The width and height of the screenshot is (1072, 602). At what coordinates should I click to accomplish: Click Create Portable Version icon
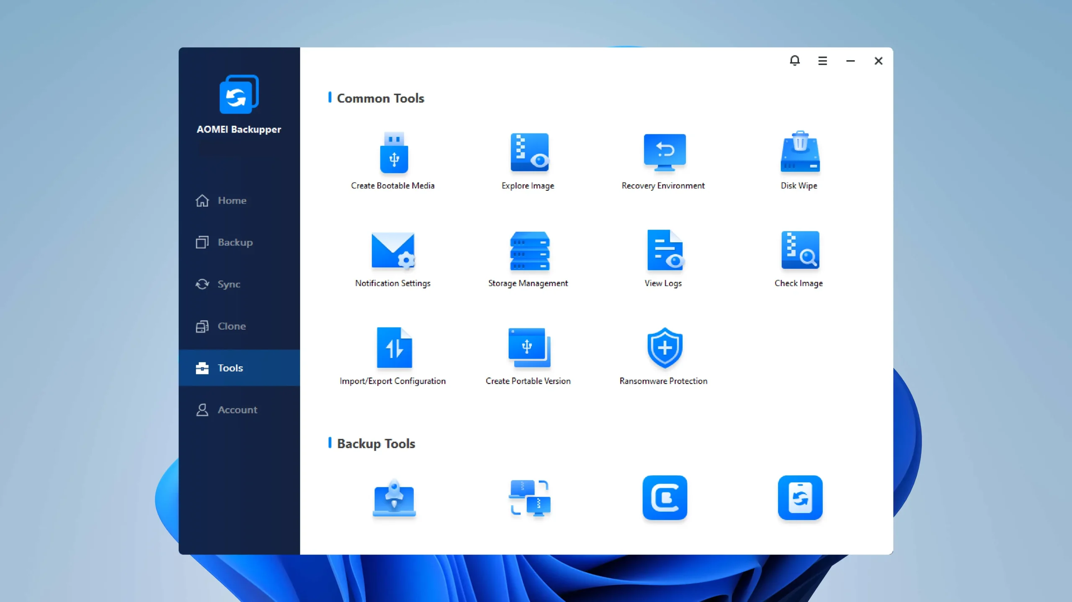click(529, 348)
